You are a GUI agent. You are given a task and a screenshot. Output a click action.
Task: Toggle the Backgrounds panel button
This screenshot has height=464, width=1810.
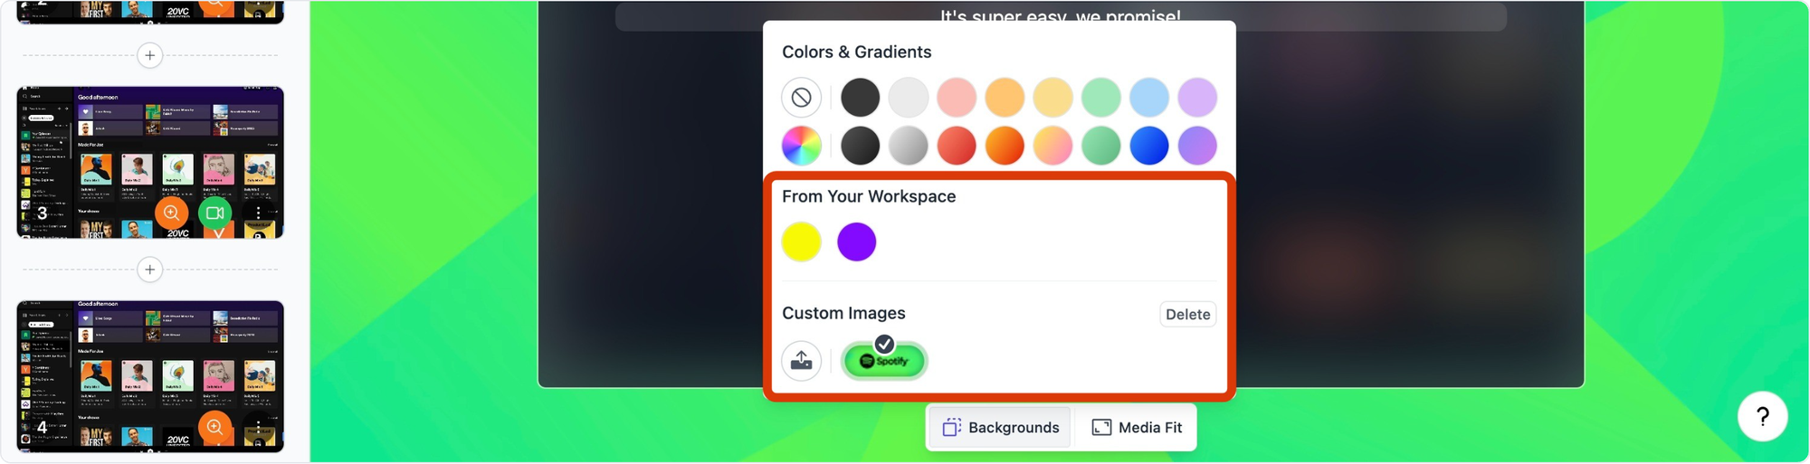click(1000, 428)
